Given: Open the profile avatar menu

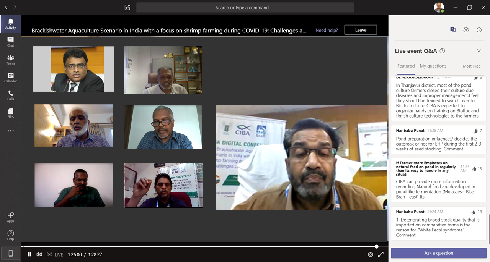Looking at the screenshot, I should tap(439, 7).
